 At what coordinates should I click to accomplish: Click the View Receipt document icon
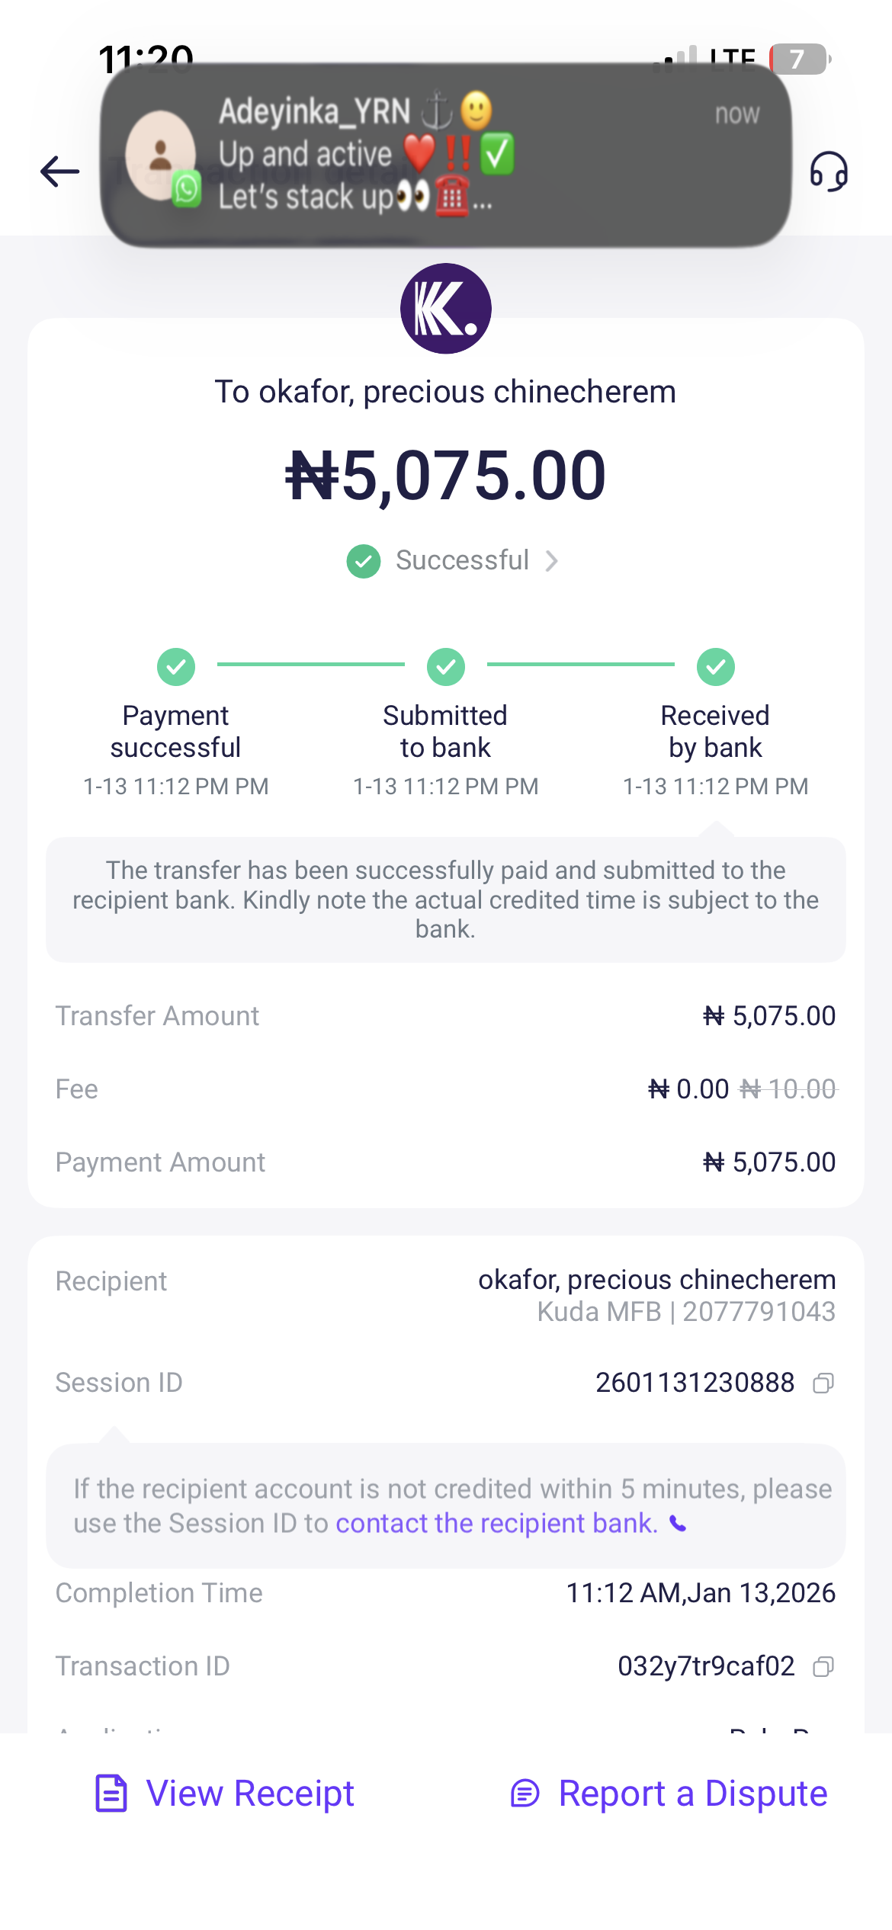pyautogui.click(x=111, y=1793)
